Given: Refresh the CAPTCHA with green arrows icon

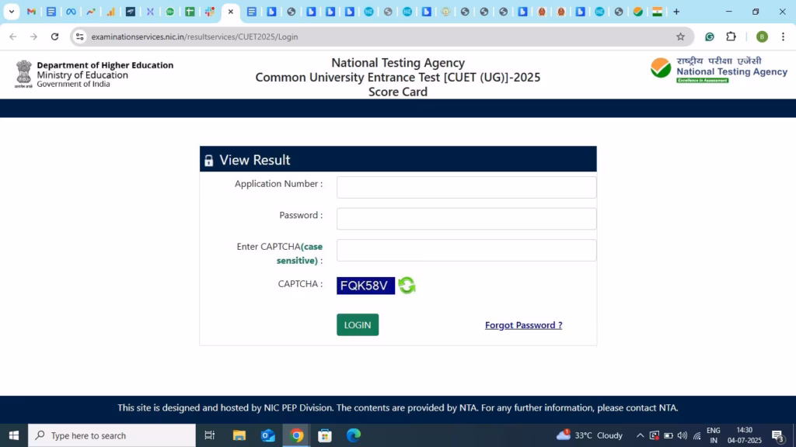Looking at the screenshot, I should 407,286.
